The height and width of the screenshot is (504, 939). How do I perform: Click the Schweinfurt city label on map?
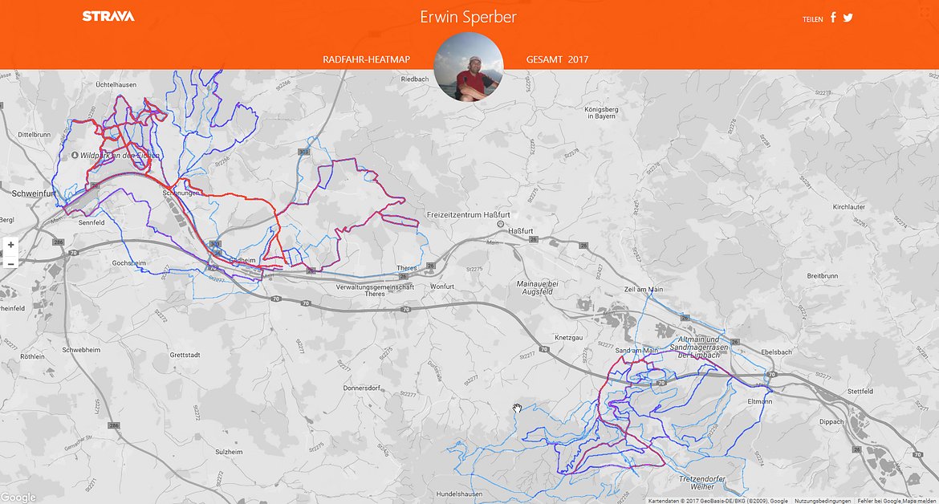pos(34,193)
